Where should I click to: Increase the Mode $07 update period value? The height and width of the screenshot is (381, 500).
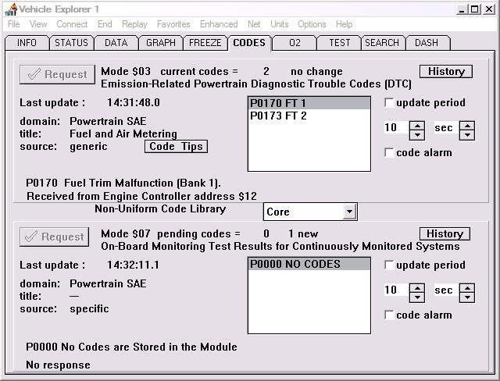point(417,287)
